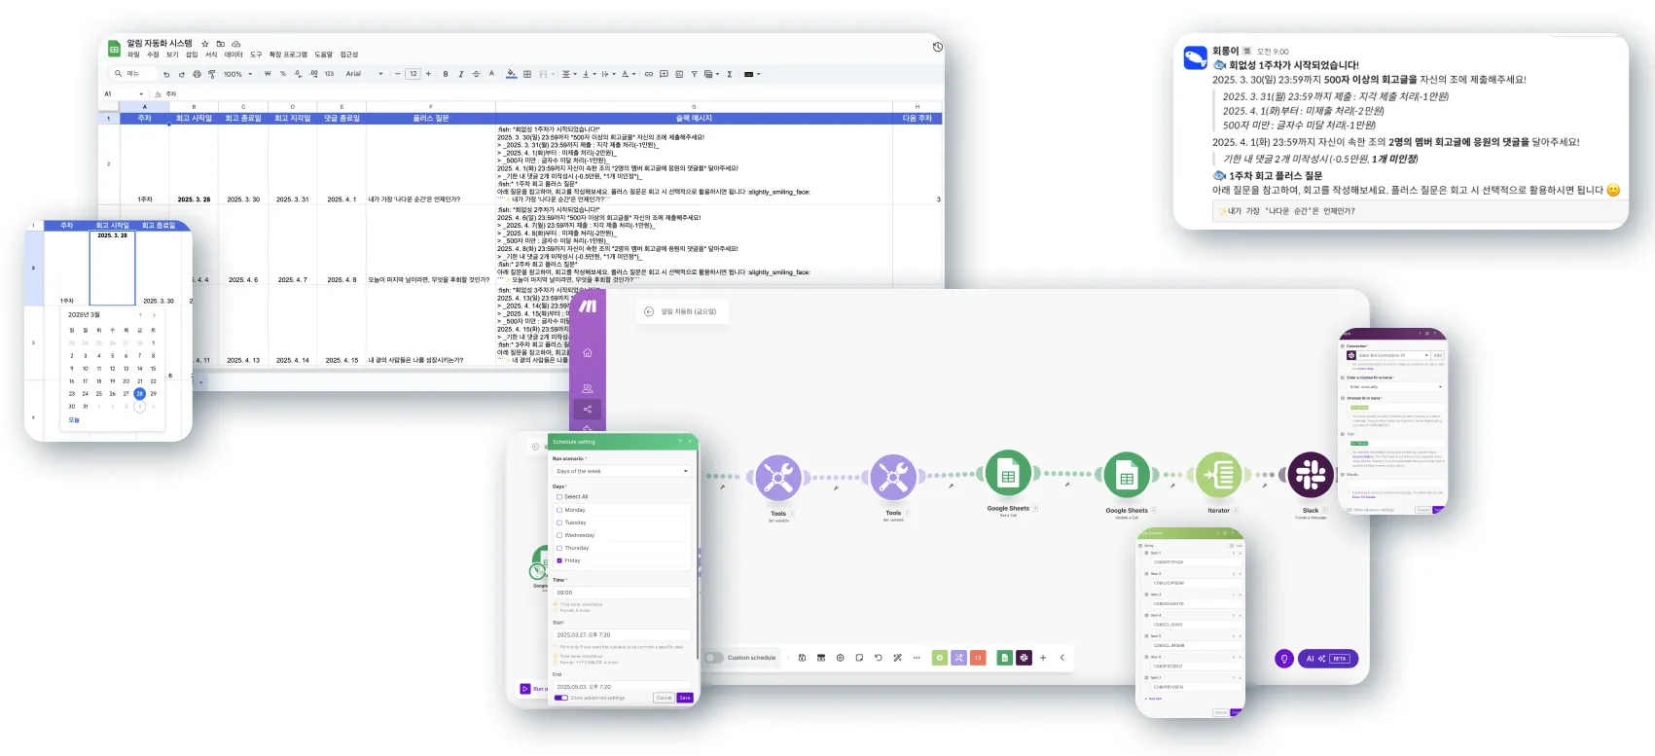This screenshot has width=1655, height=756.
Task: Click the print icon in Sheets toolbar
Action: pos(197,74)
